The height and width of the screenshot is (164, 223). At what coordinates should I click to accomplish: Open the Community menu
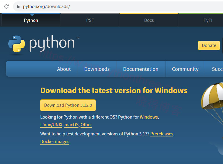coord(185,69)
